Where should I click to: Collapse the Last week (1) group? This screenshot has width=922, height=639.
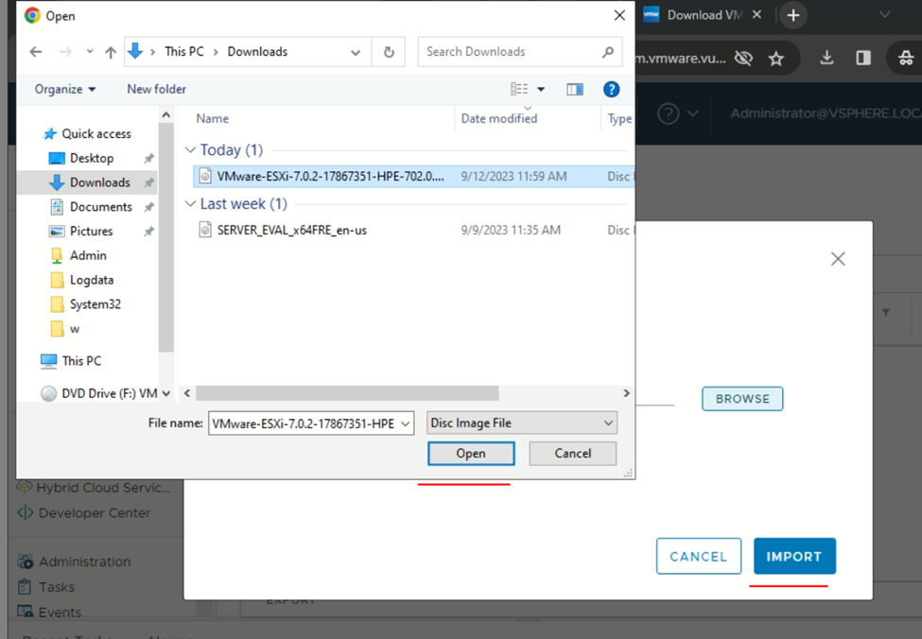tap(190, 204)
